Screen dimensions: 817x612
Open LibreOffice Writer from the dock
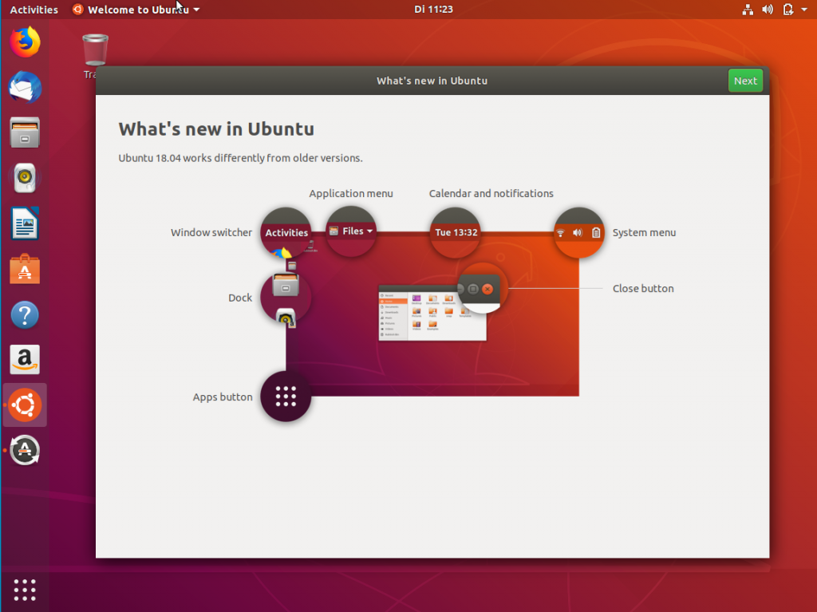(x=25, y=223)
